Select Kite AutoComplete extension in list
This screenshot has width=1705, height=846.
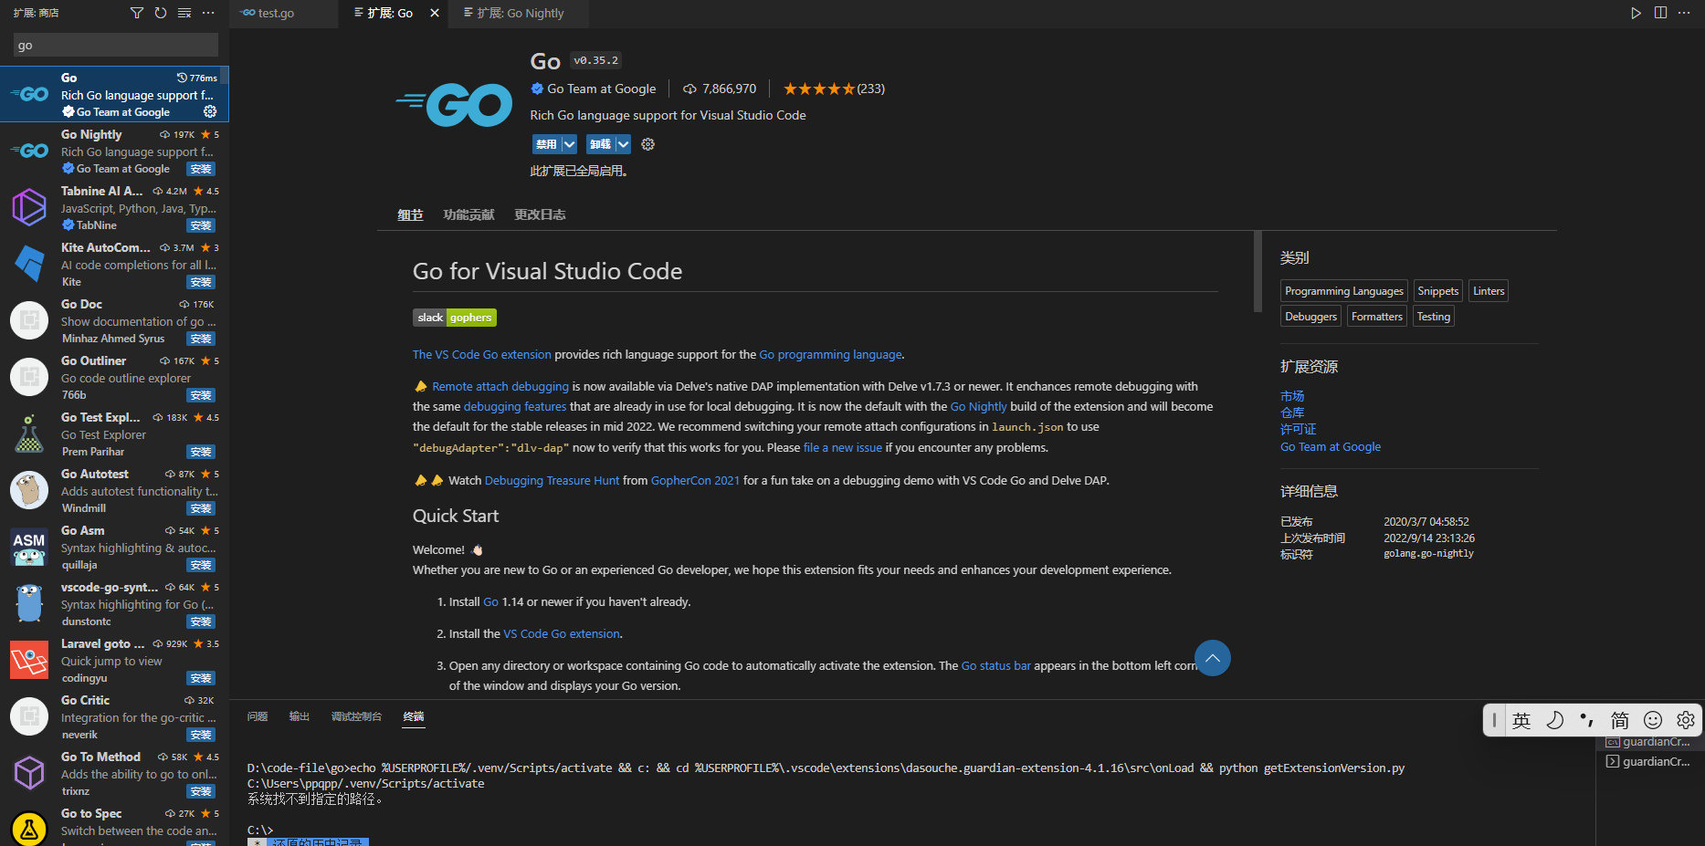click(114, 264)
